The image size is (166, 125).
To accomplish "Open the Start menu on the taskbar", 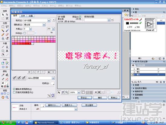I will pos(8,123).
